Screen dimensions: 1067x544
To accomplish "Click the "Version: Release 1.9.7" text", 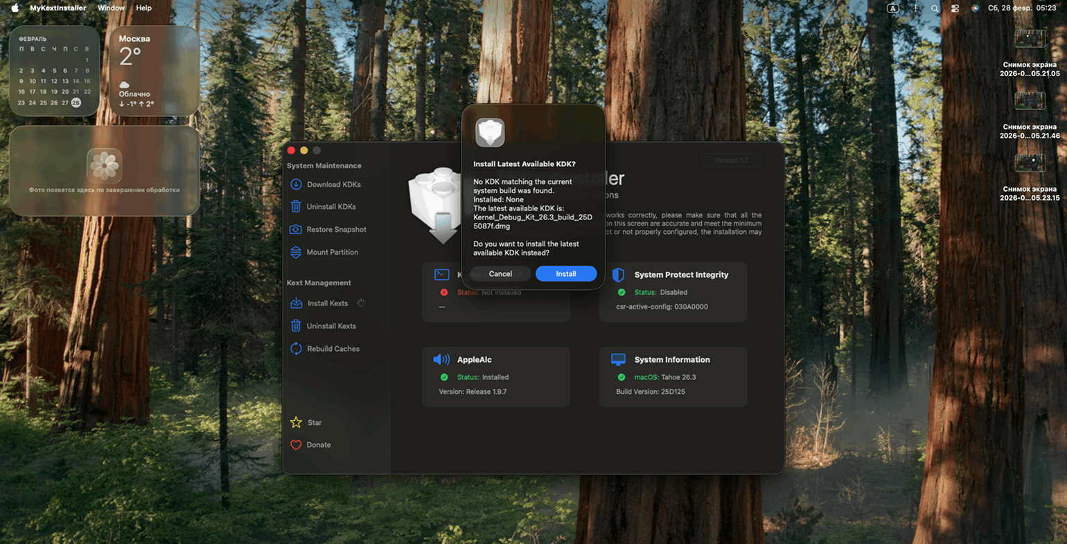I will point(473,392).
